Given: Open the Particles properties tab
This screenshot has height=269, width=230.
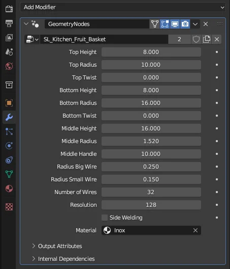Looking at the screenshot, I should coord(9,131).
